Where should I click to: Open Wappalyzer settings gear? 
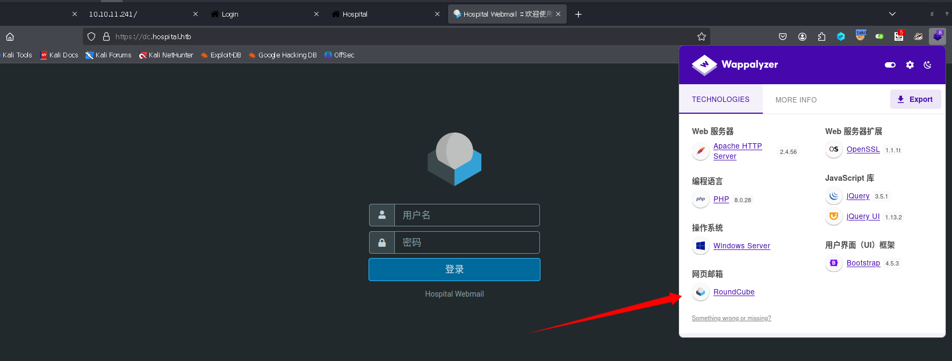pyautogui.click(x=910, y=65)
